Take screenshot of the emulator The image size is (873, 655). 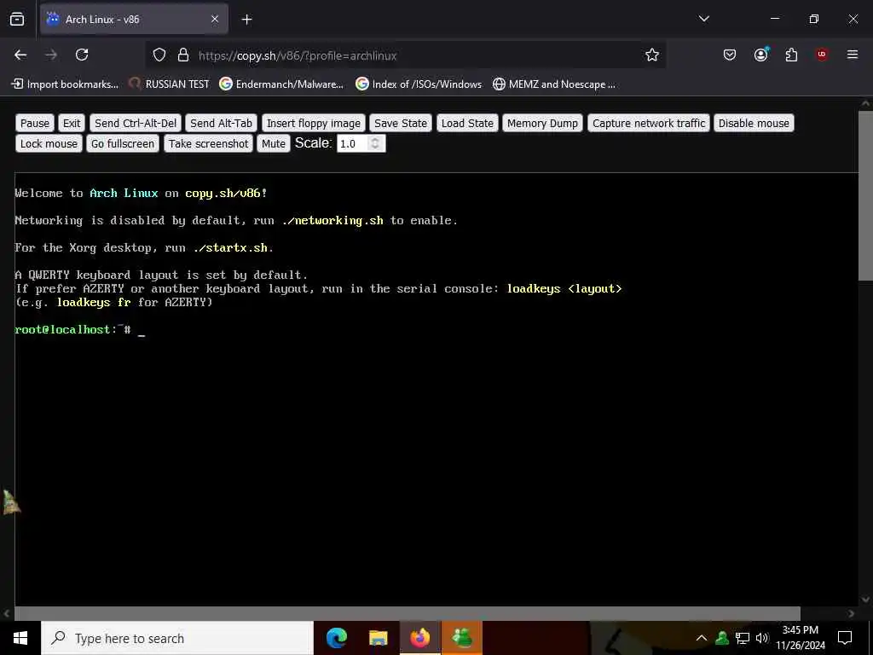pos(208,143)
